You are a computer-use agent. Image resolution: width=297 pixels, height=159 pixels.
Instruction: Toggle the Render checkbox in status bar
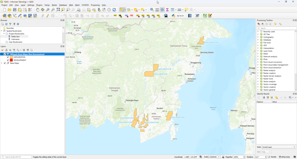[x=269, y=157]
